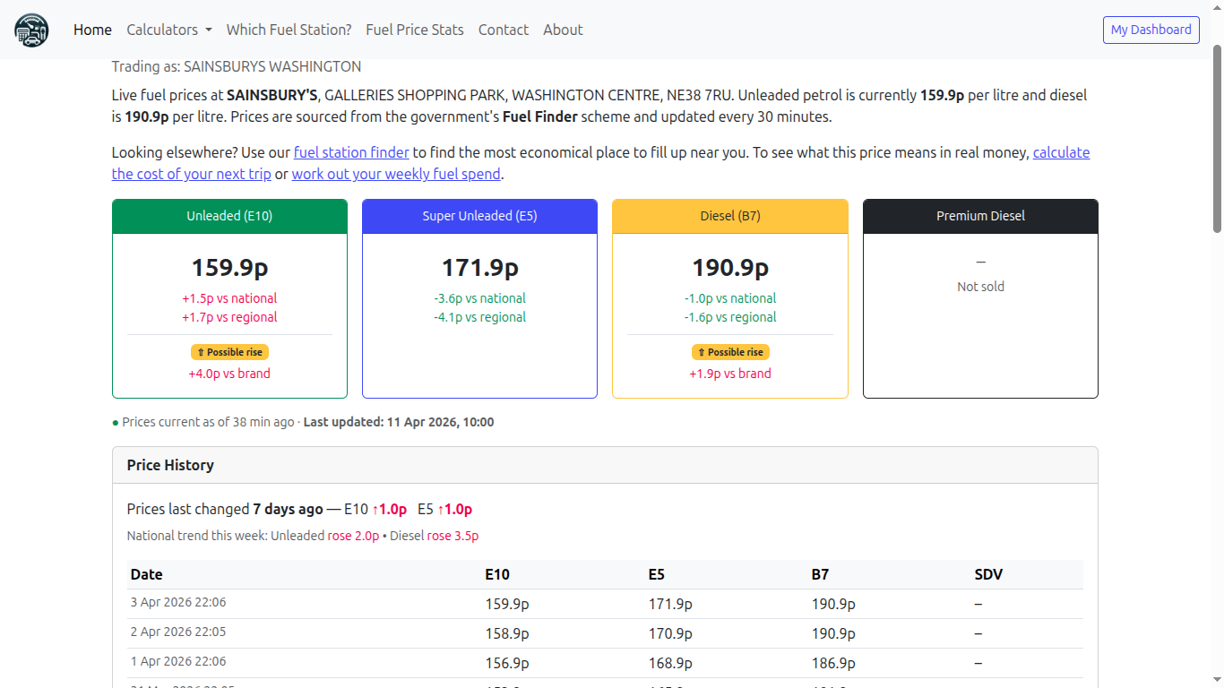Click the E10 column header
This screenshot has width=1224, height=688.
[x=497, y=574]
